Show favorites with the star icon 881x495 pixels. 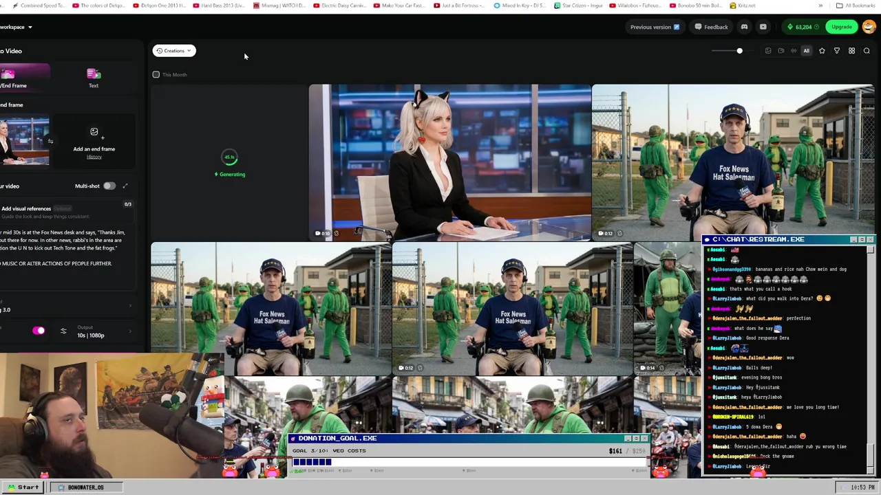coord(822,51)
